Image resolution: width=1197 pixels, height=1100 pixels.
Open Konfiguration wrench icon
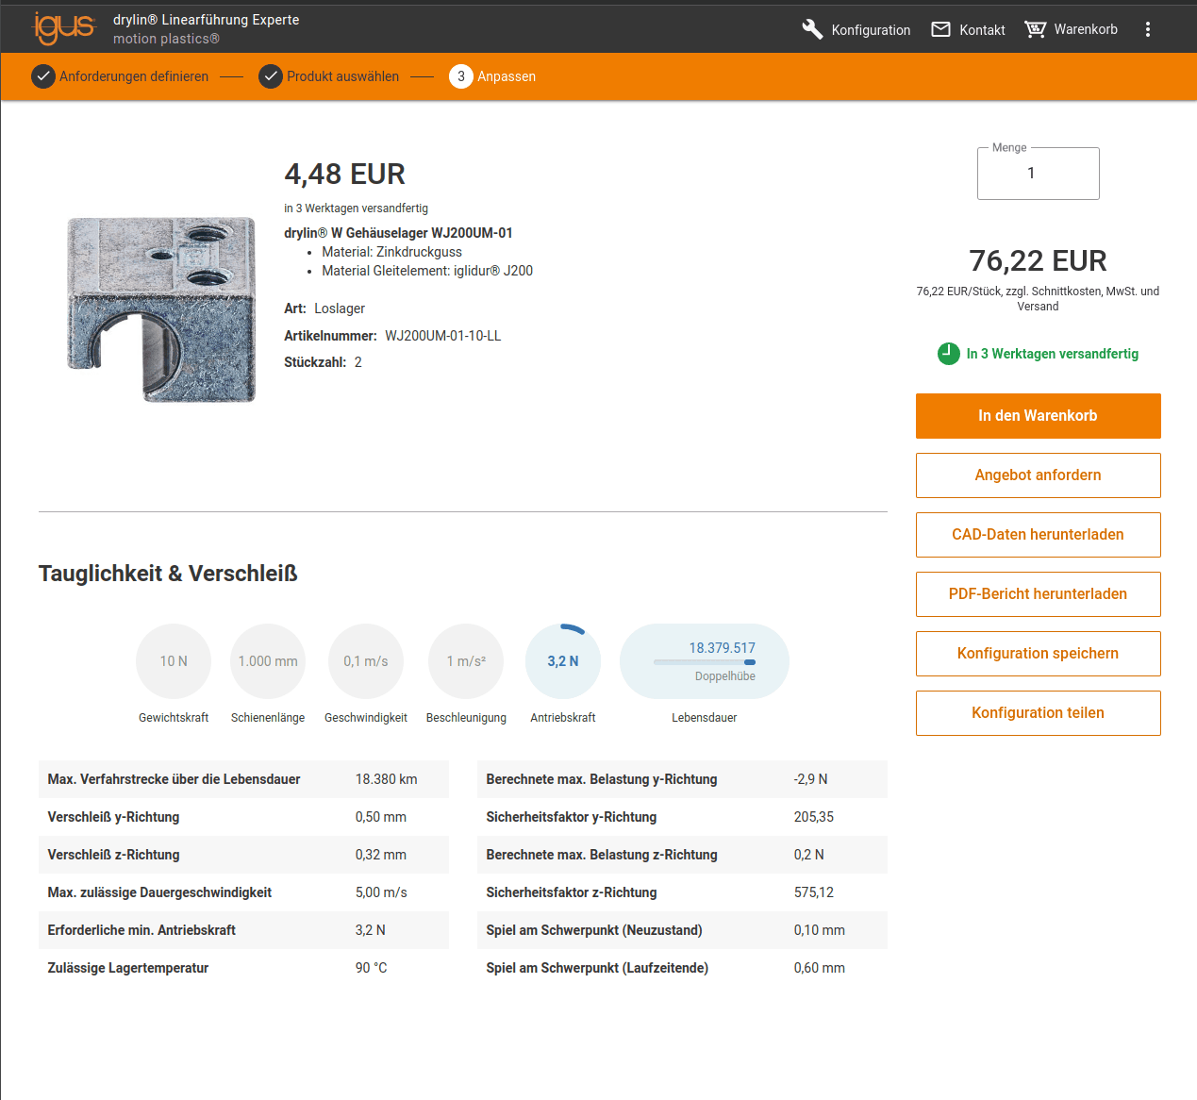click(x=812, y=29)
